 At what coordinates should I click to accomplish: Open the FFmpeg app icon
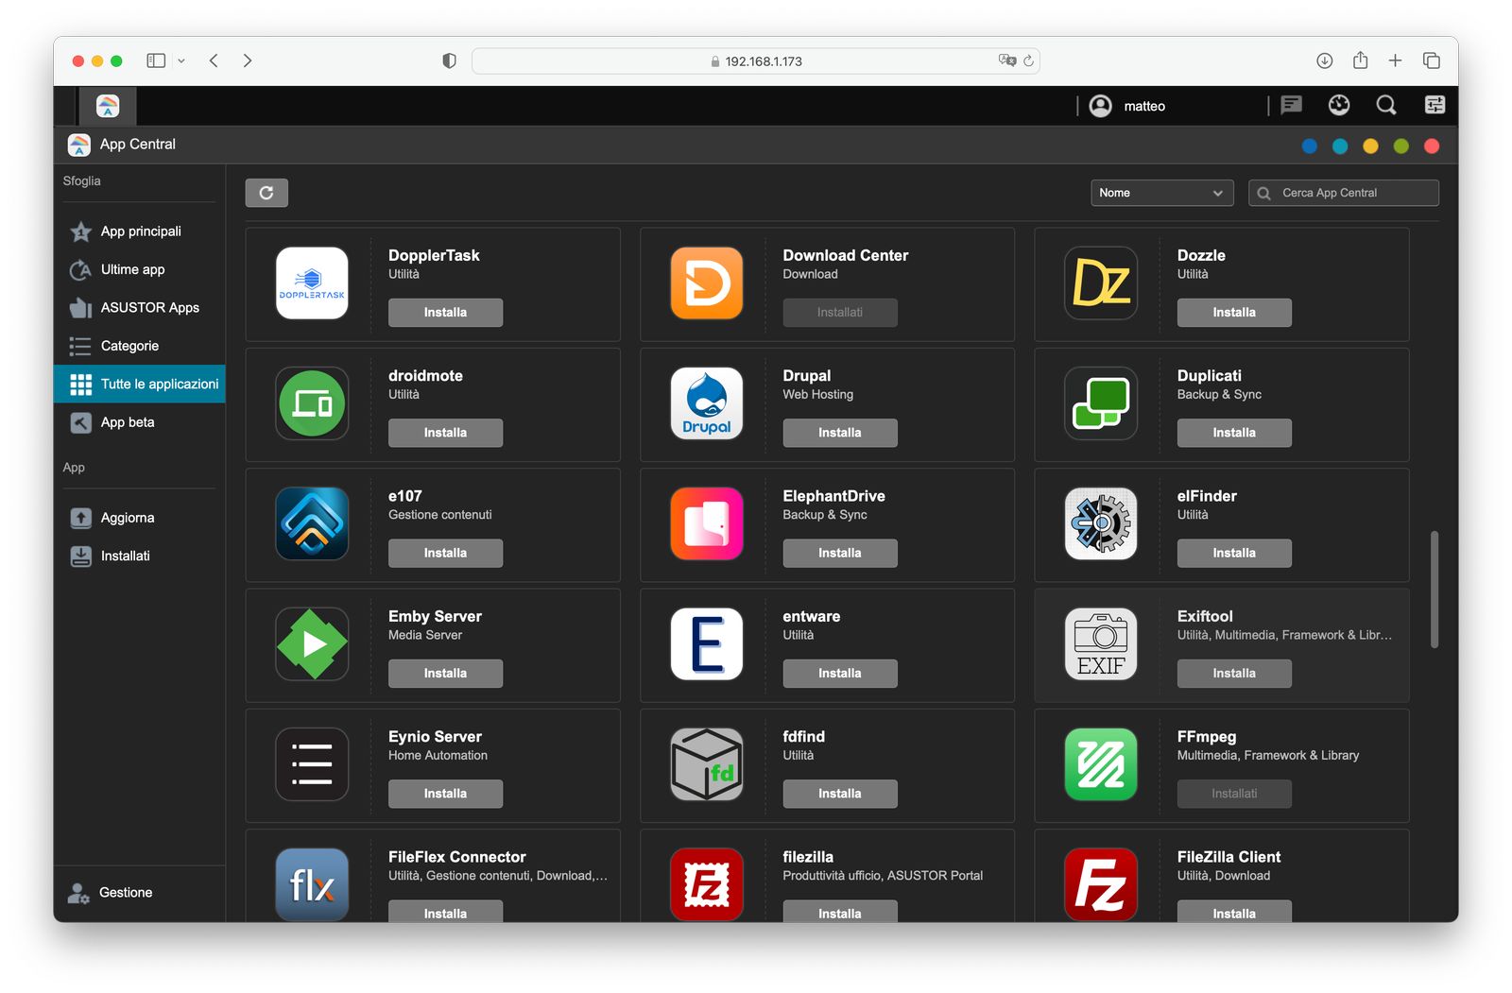click(x=1101, y=764)
